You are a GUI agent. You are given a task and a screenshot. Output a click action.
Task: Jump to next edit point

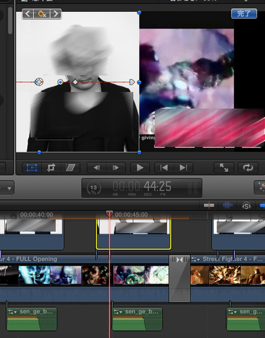click(183, 167)
